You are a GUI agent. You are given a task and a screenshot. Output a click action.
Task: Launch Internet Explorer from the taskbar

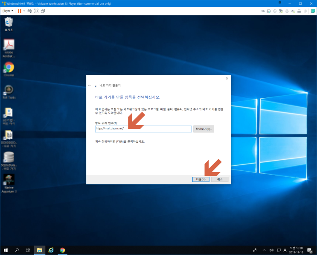51,250
